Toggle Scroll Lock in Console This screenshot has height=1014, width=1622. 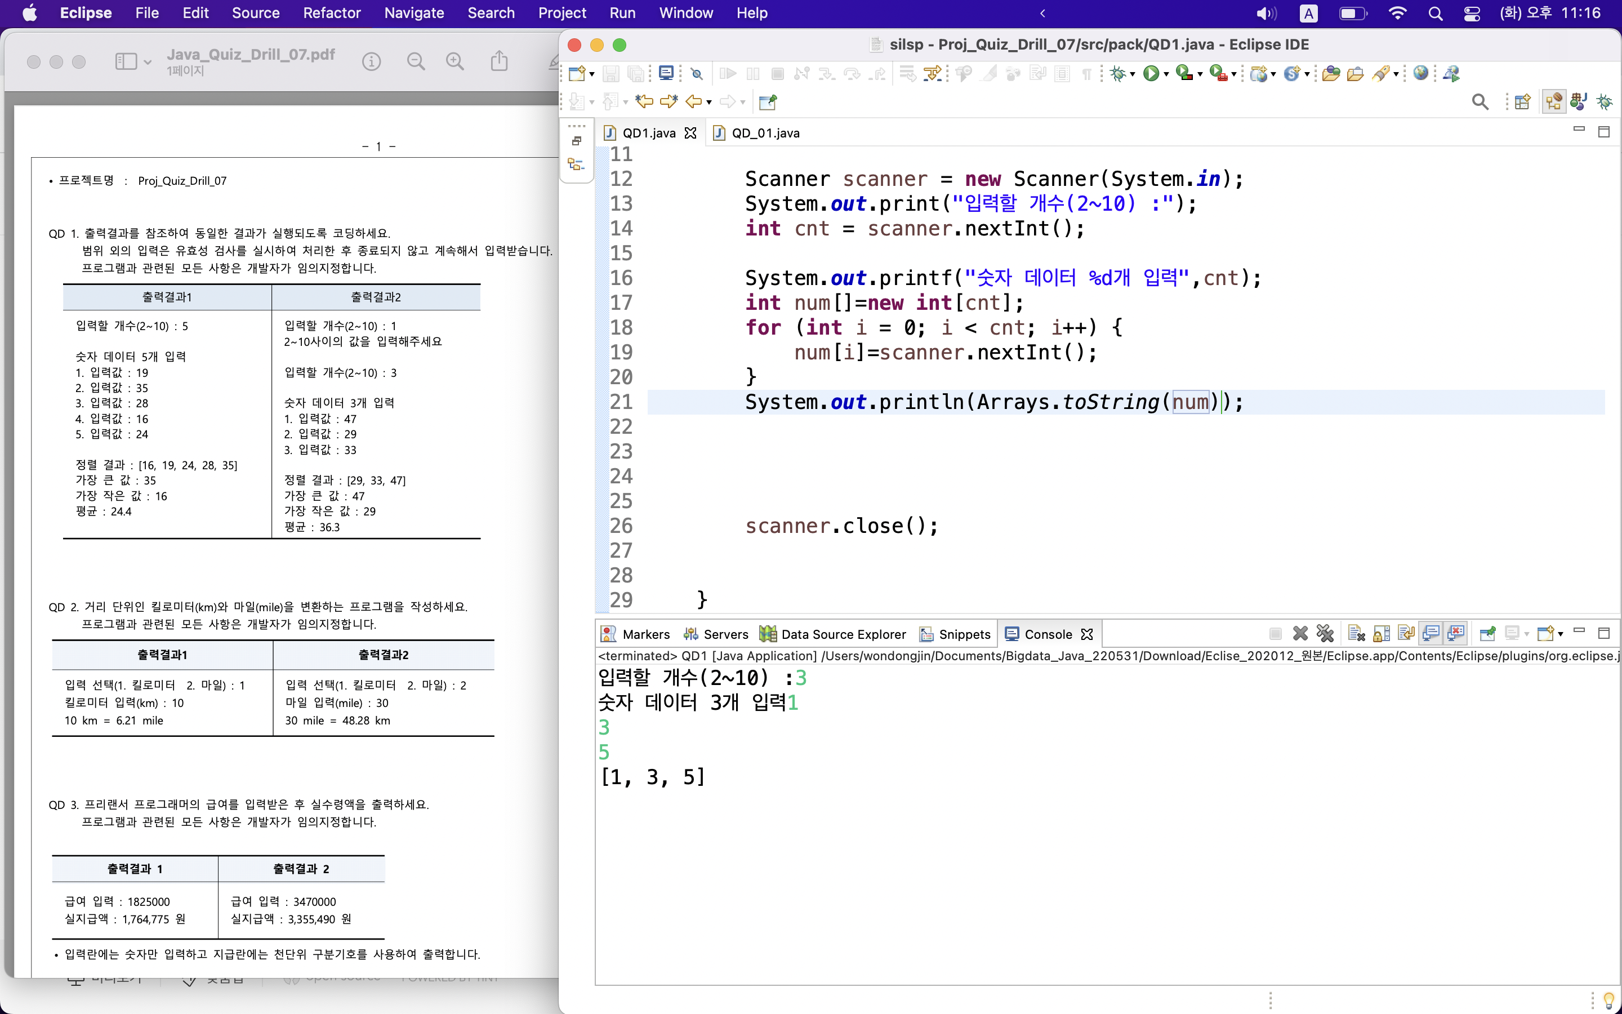1382,634
